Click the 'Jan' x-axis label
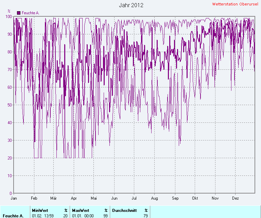The width and height of the screenshot is (261, 218). tap(14, 198)
